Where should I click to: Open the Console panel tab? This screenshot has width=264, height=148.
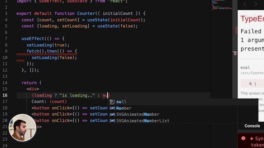coord(252,126)
